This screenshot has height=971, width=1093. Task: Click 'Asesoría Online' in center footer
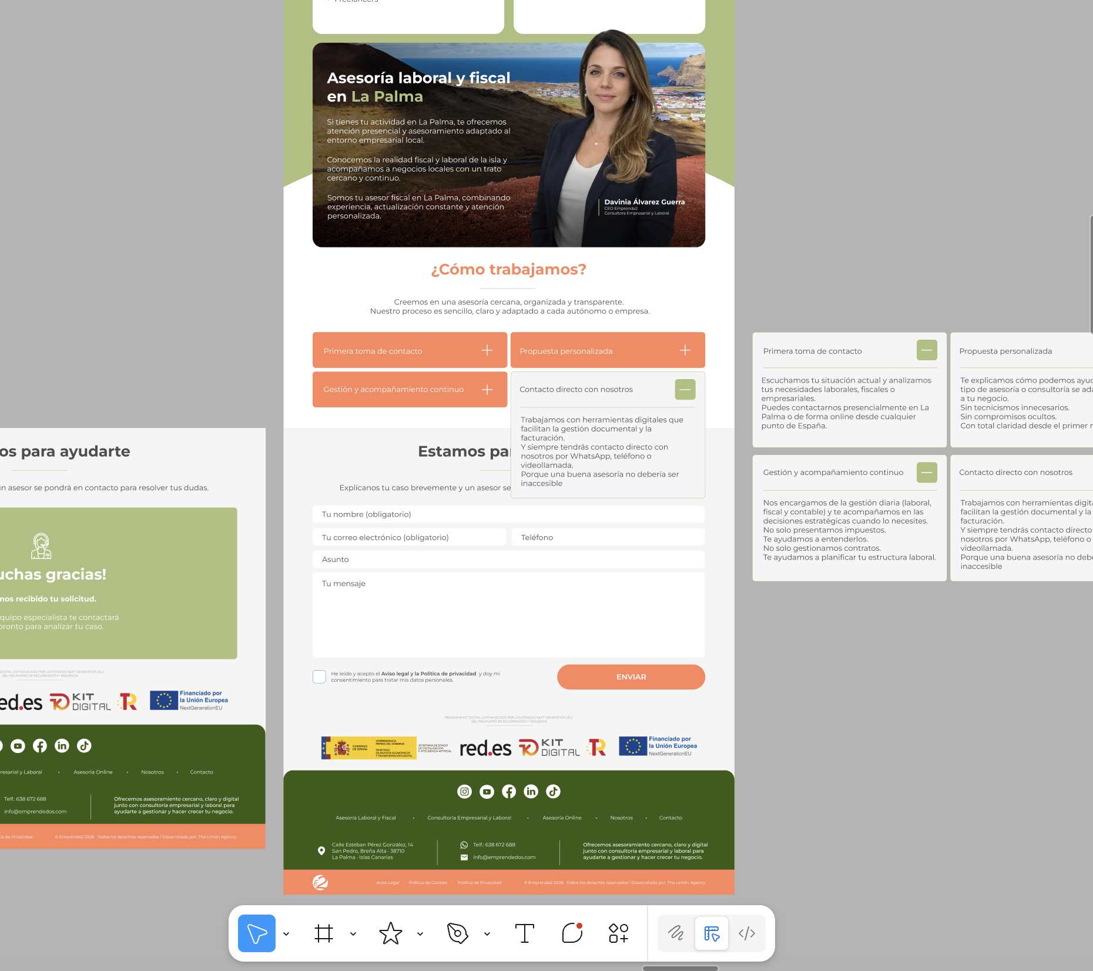[x=562, y=818]
